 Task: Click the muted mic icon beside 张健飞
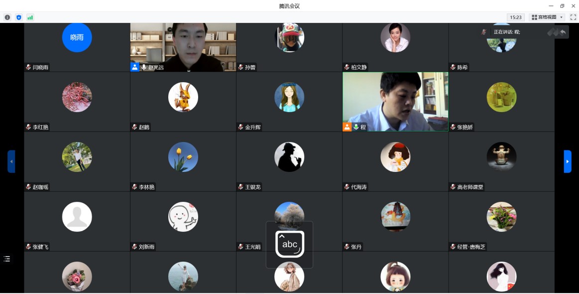click(28, 247)
